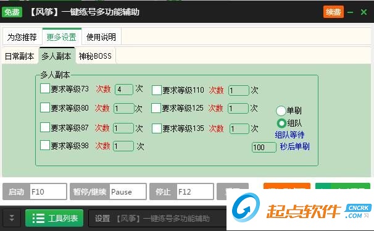Screen dimensions: 374x231
Task: Open the 为您推荐 tab
Action: pyautogui.click(x=22, y=37)
